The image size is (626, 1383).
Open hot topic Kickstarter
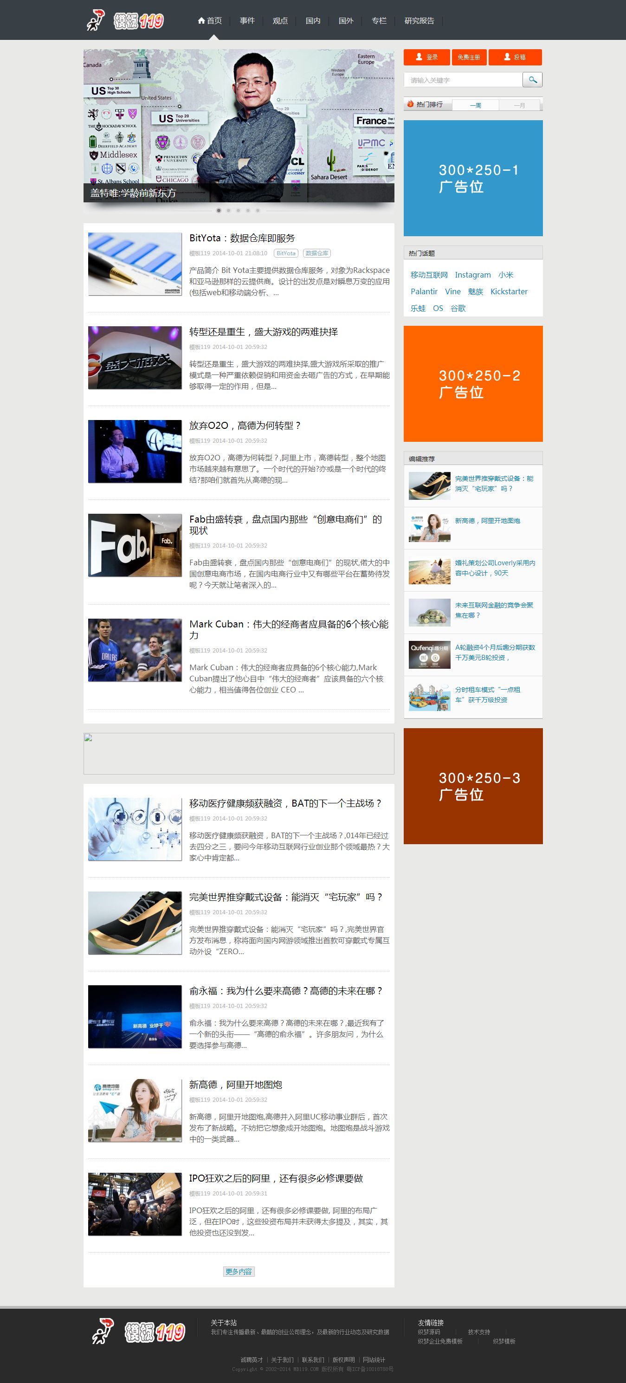[x=509, y=291]
